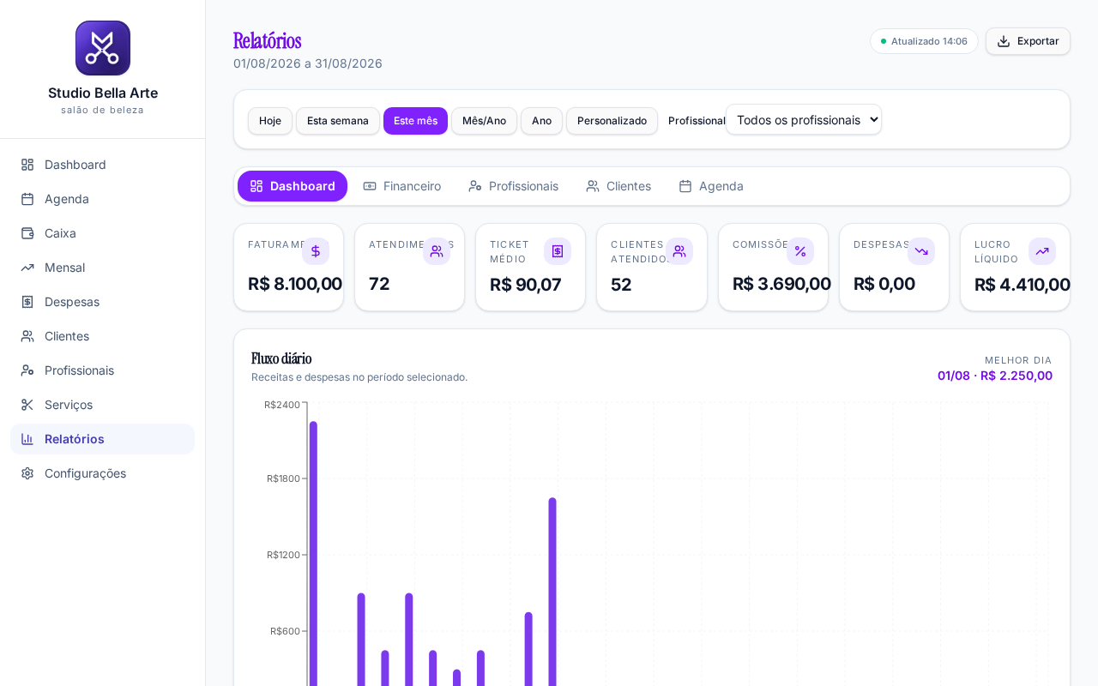Click the people icon on the Clientes Atendidos card
The height and width of the screenshot is (686, 1098).
click(679, 251)
